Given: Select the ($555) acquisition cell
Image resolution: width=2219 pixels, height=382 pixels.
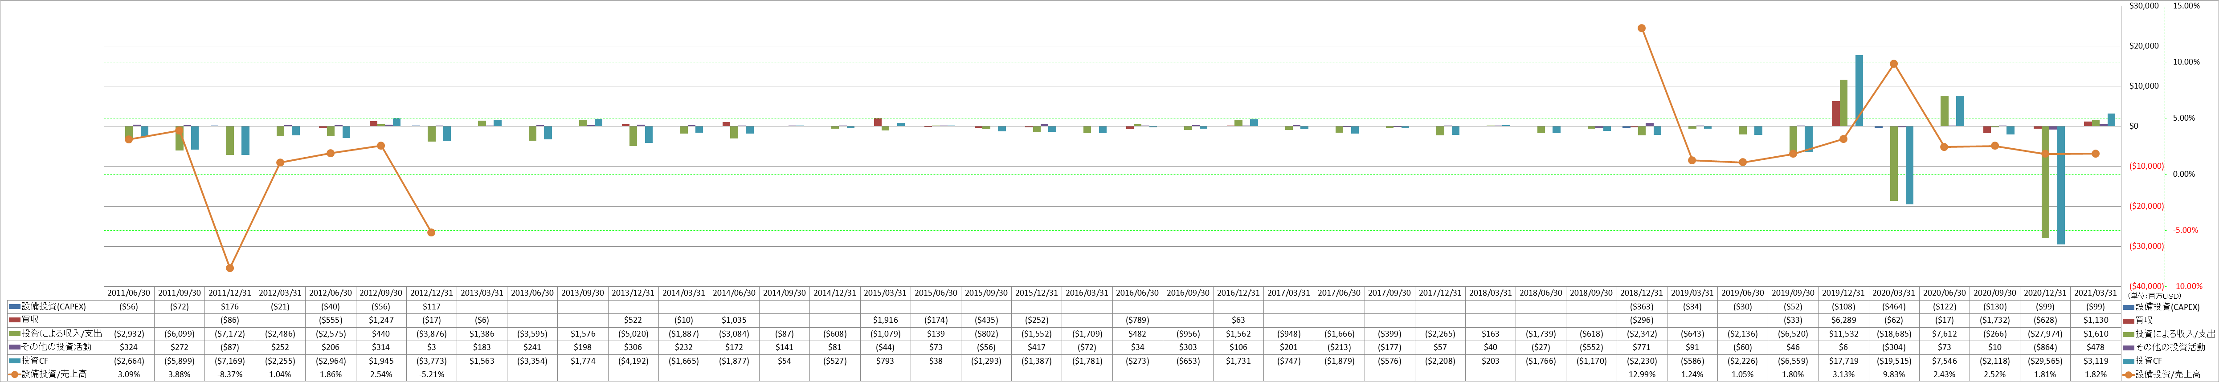Looking at the screenshot, I should coord(331,320).
